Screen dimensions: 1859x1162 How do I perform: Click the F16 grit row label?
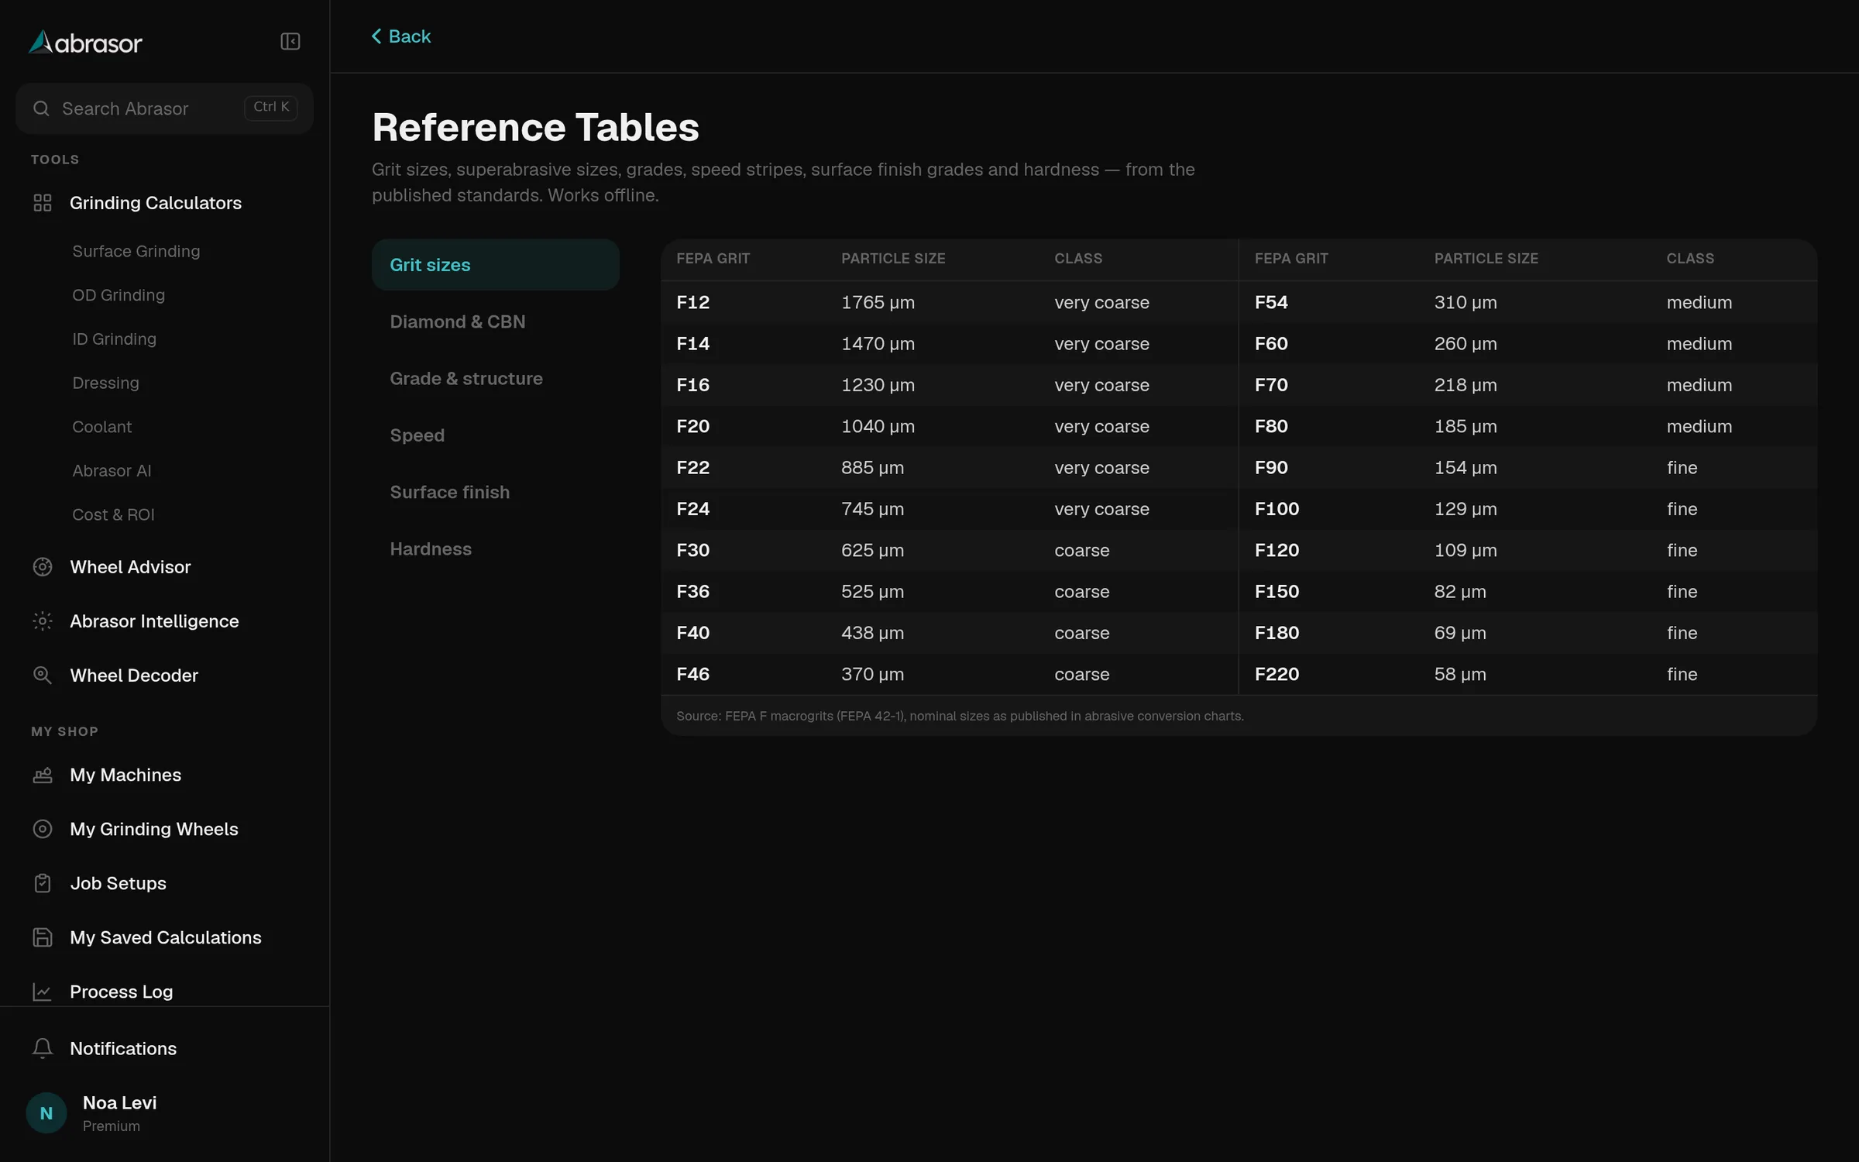click(x=693, y=385)
